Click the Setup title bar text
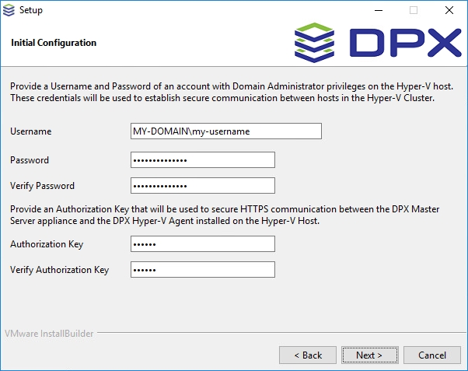 click(31, 10)
